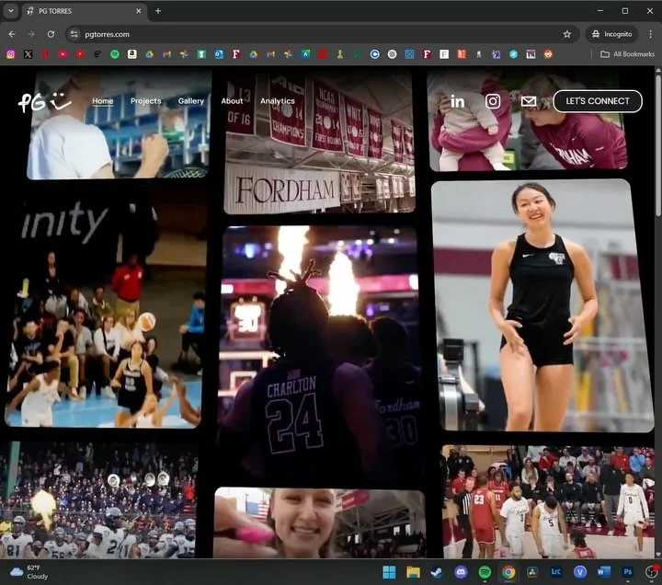Open the weather widget showing 62°F Cloudy

29,572
